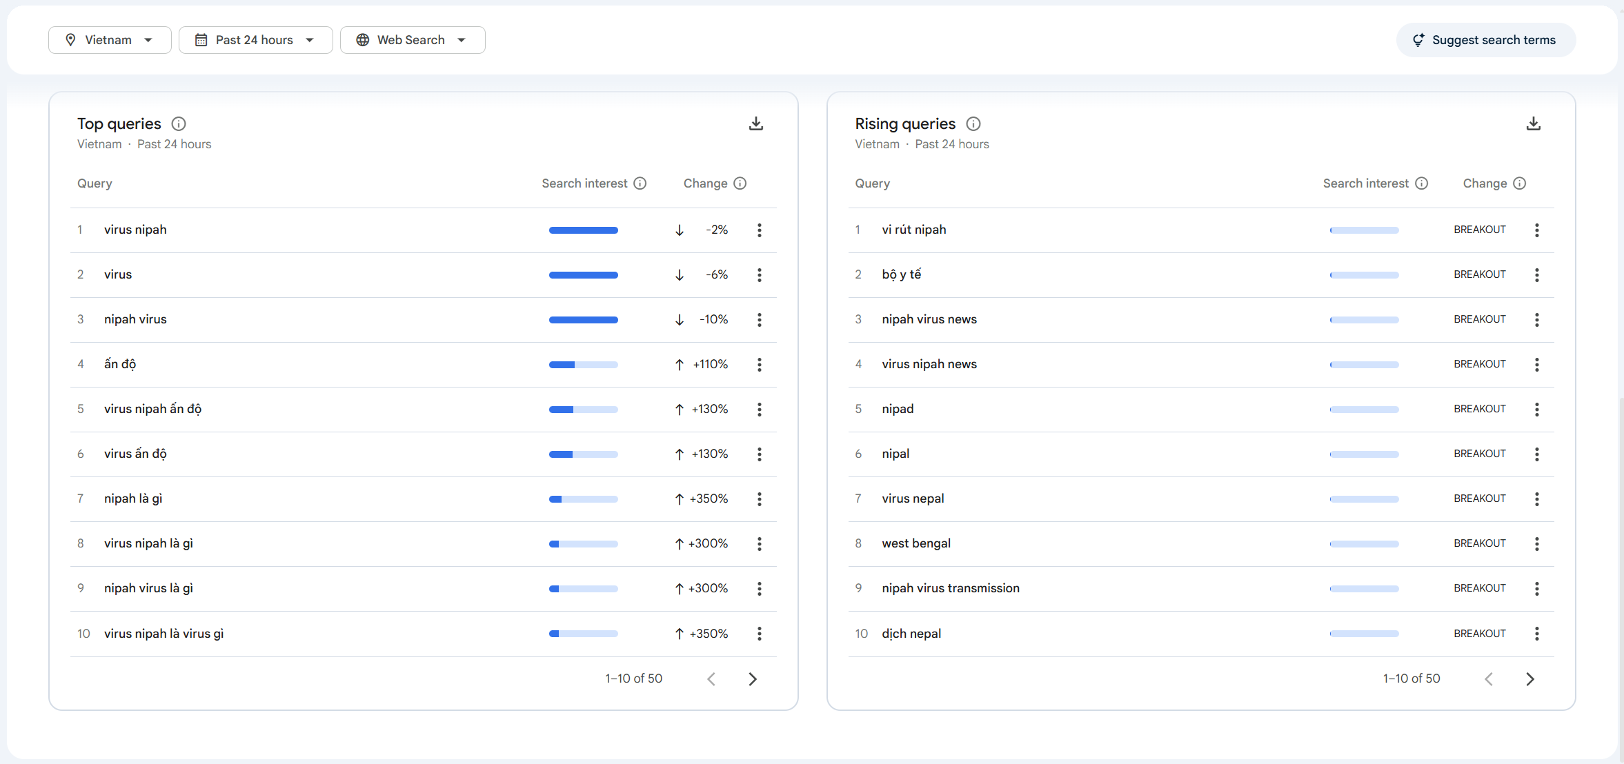Open the Vietnam location dropdown
Screen dimensions: 1624x764
point(110,40)
